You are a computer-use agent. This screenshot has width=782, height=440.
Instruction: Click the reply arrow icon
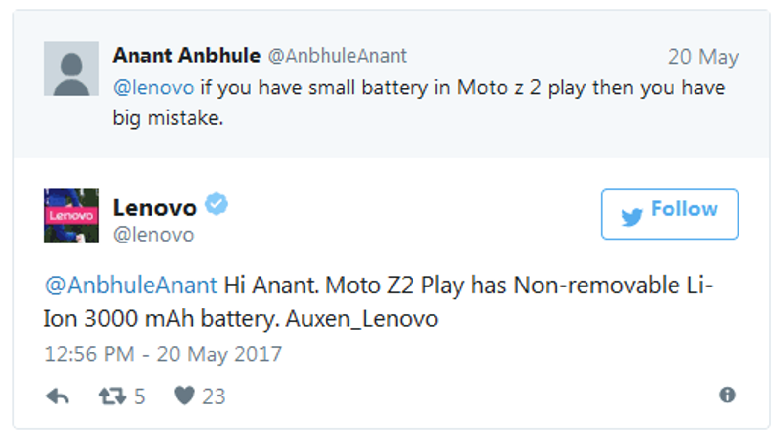(58, 396)
